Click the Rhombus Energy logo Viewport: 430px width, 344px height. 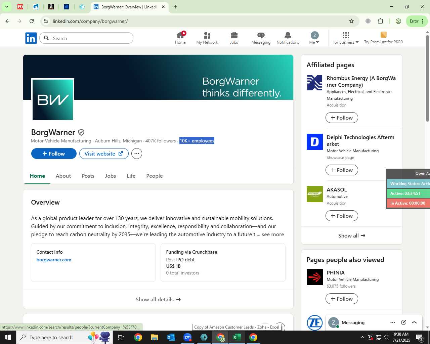[x=315, y=83]
